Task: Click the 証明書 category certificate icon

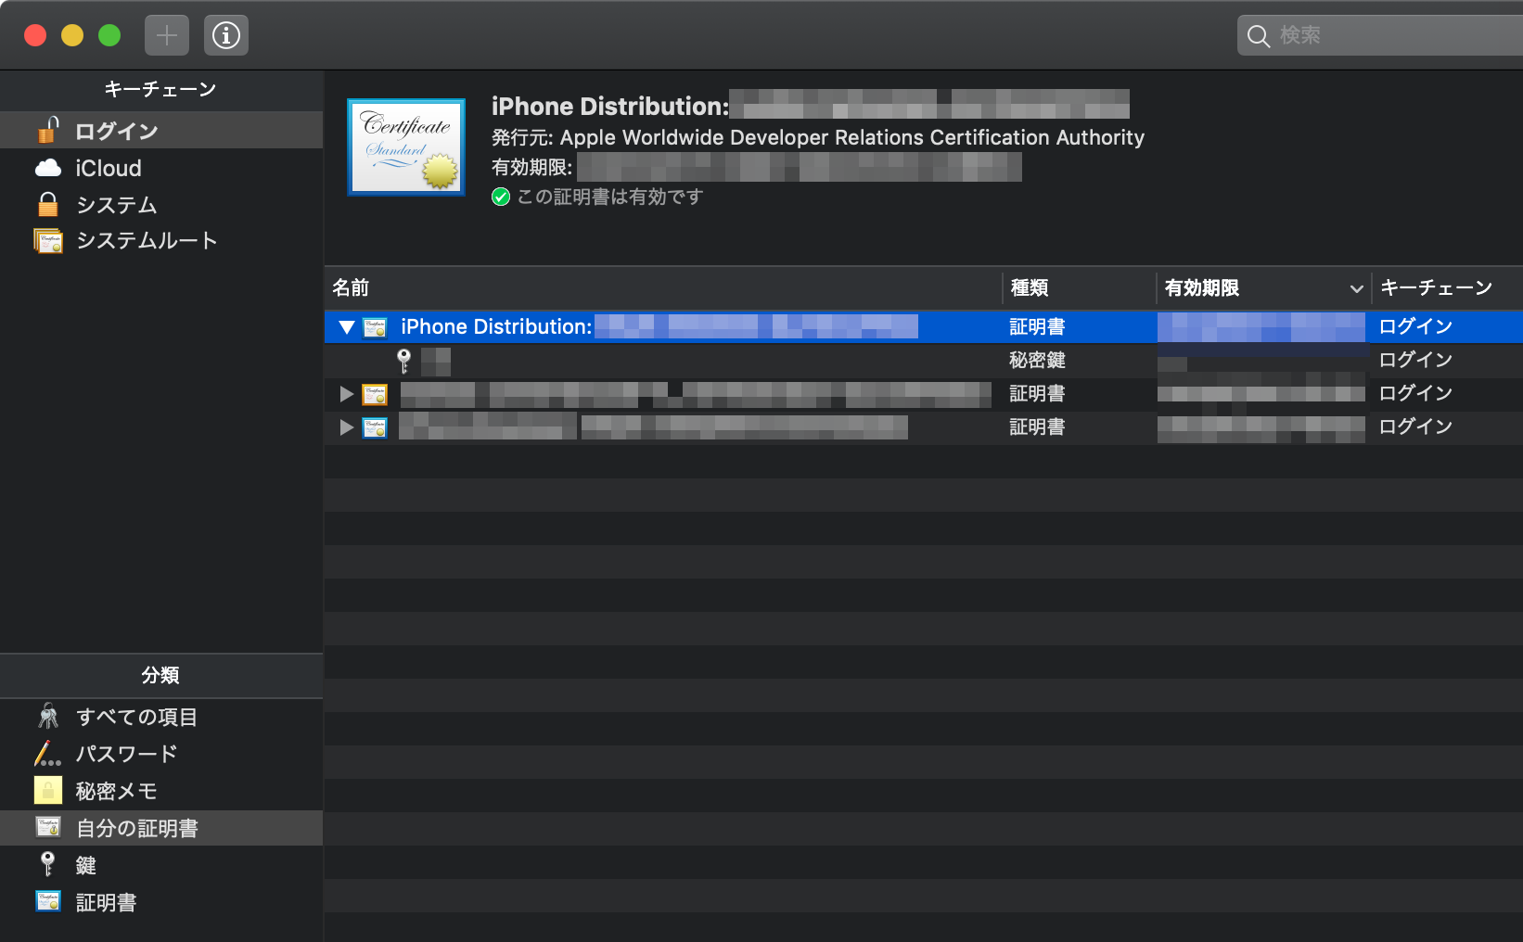Action: point(48,901)
